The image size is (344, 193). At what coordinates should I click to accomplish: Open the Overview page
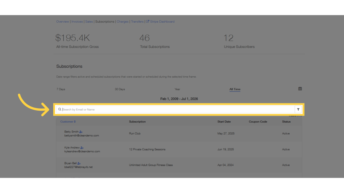(62, 21)
